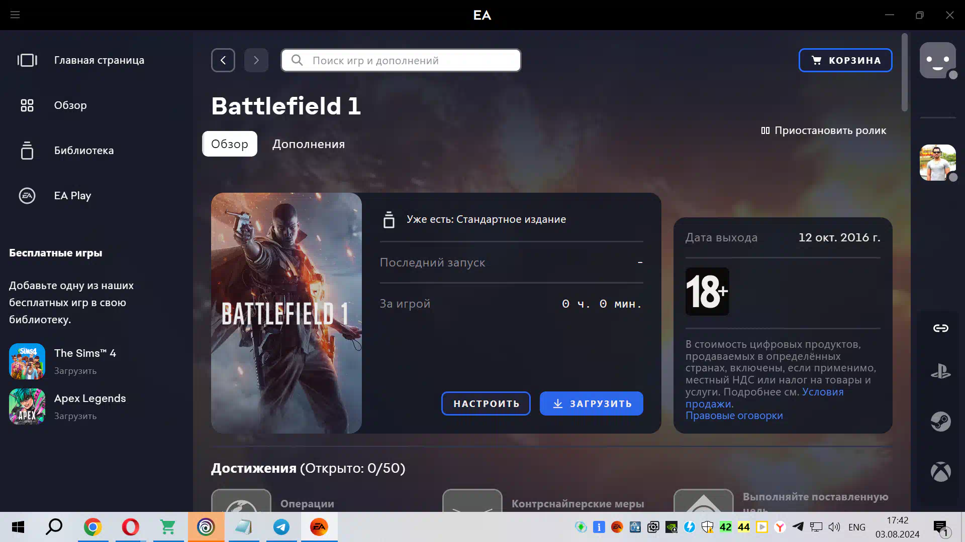Focus the search field for games and add-ons

(401, 60)
